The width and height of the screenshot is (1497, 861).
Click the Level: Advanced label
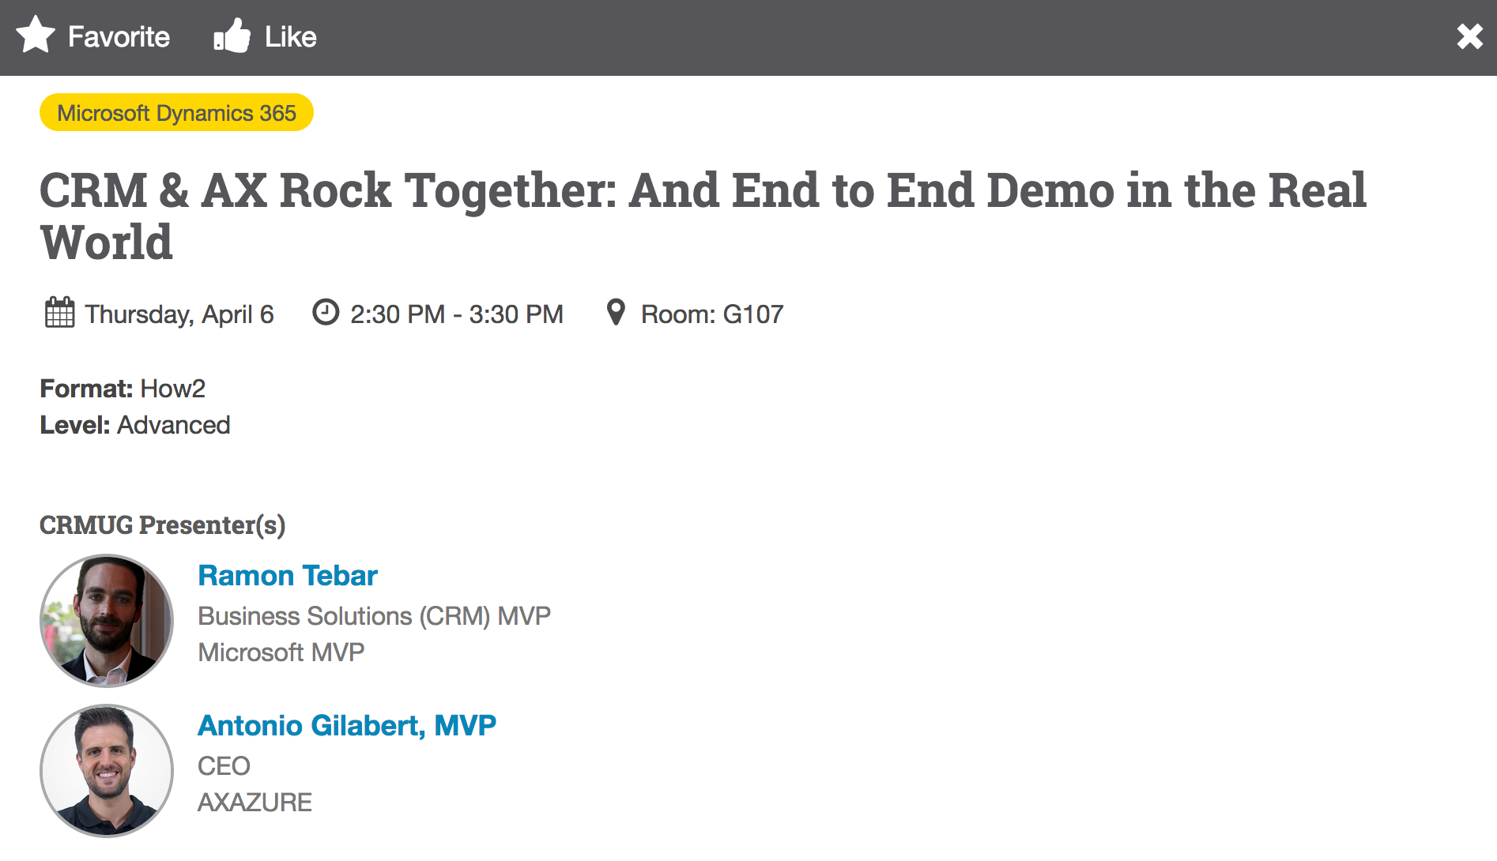135,425
